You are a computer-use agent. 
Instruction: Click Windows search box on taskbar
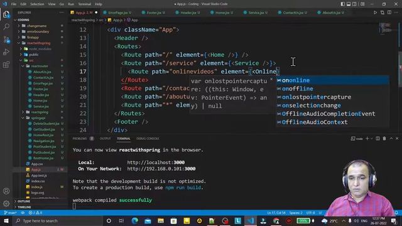[x=58, y=220]
